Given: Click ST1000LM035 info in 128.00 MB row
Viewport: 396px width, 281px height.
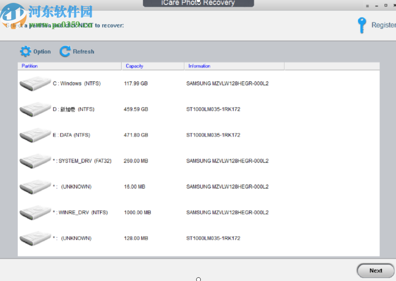Looking at the screenshot, I should click(213, 239).
